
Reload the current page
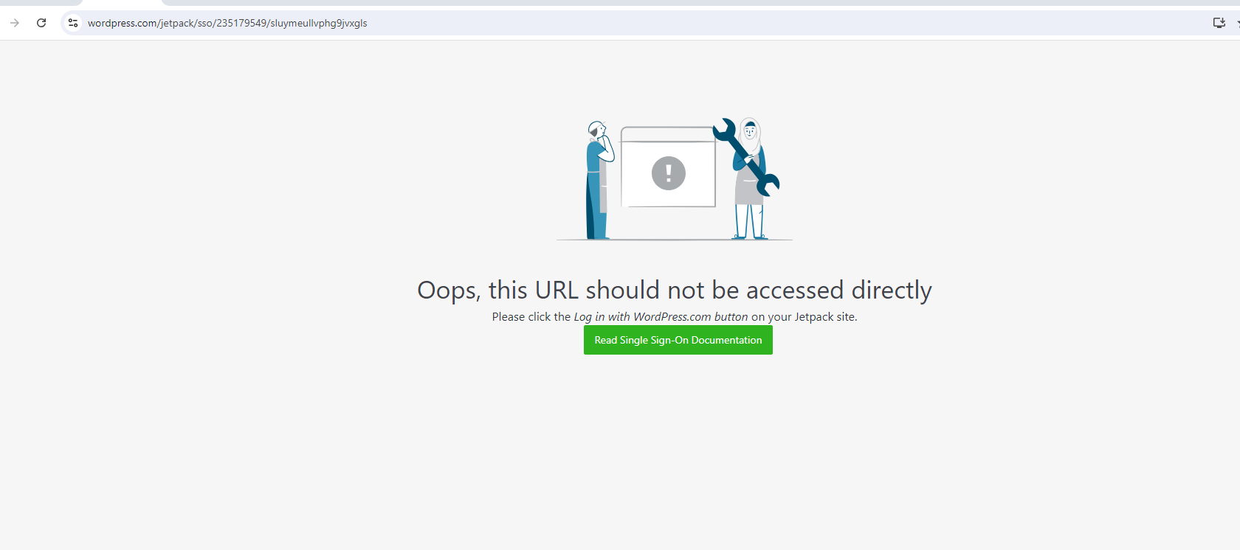pos(41,23)
